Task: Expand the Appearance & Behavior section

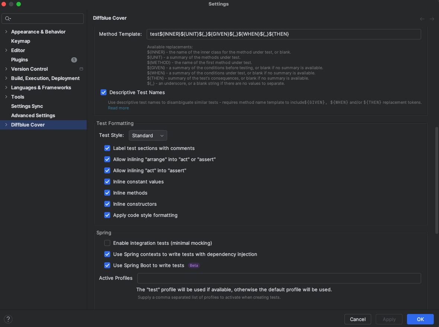Action: click(x=6, y=32)
